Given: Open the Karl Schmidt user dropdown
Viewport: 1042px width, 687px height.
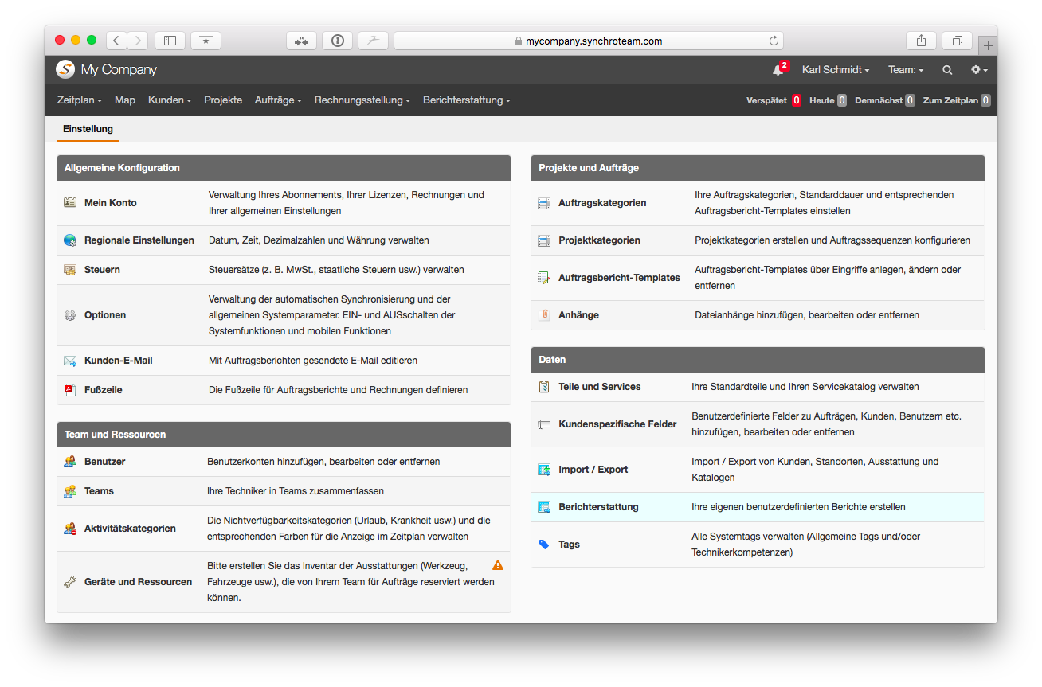Looking at the screenshot, I should coord(836,70).
